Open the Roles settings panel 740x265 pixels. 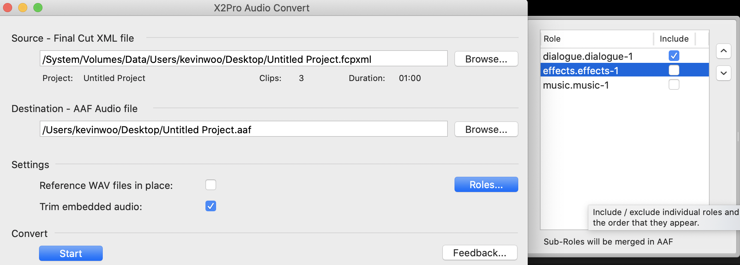point(486,185)
